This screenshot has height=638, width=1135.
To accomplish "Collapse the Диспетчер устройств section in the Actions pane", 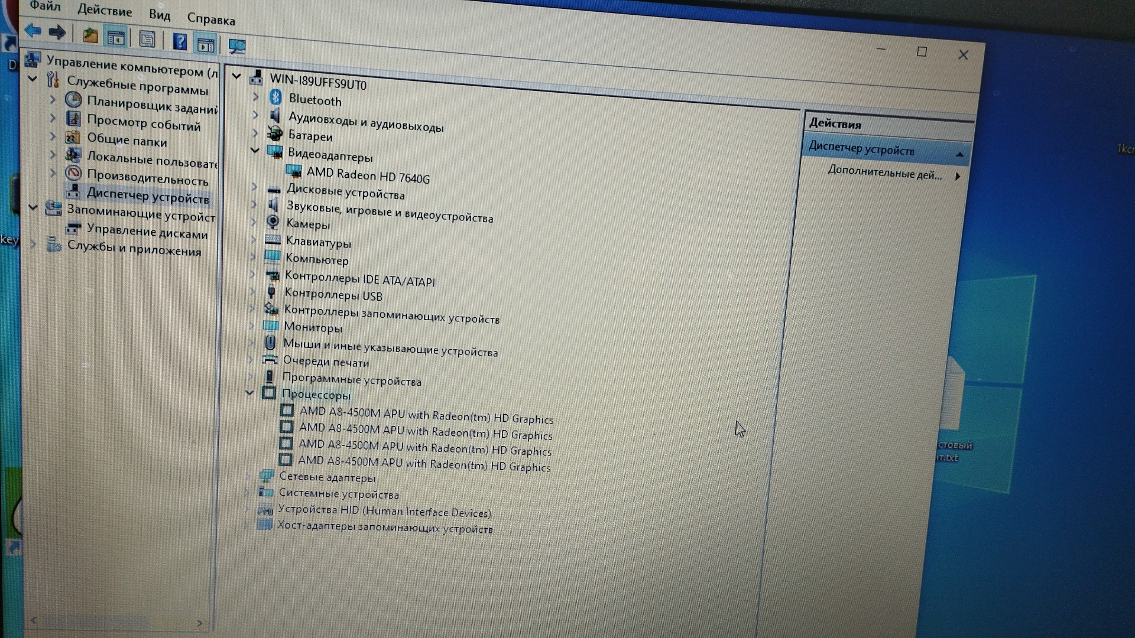I will coord(959,155).
